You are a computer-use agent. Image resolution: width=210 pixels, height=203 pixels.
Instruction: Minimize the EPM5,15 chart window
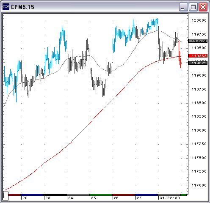pyautogui.click(x=183, y=7)
